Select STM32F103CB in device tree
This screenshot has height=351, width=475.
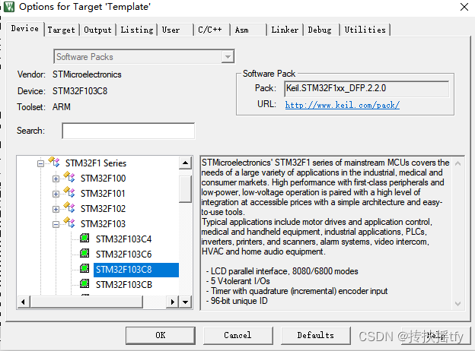(124, 285)
